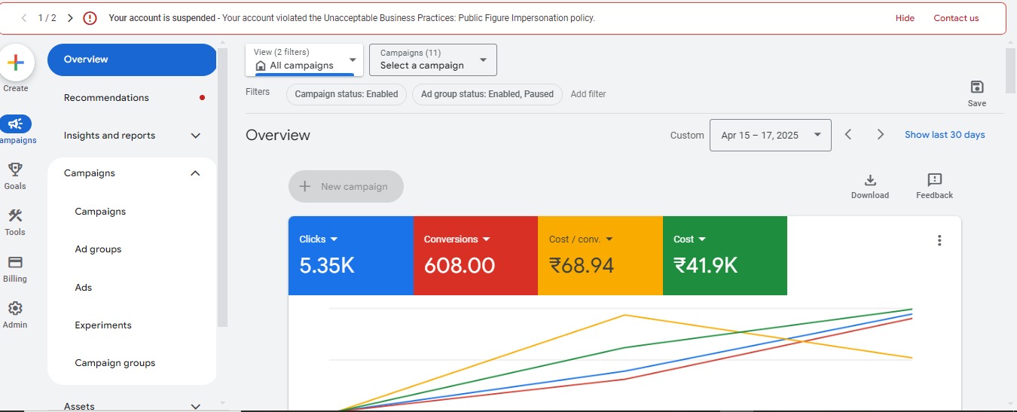Click the Save floppy disk icon
Viewport: 1017px width, 412px height.
coord(977,87)
